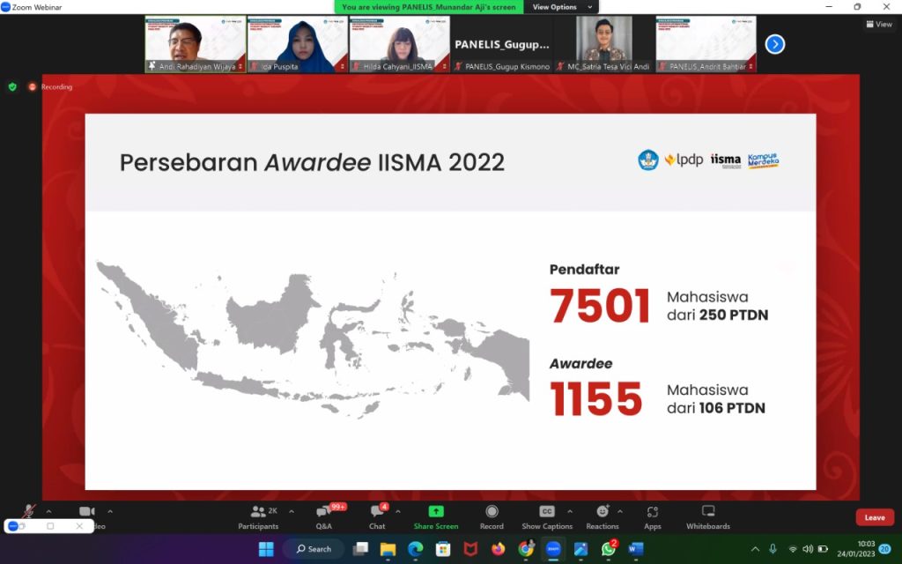Viewport: 902px width, 564px height.
Task: Open the Reactions menu
Action: 603,516
